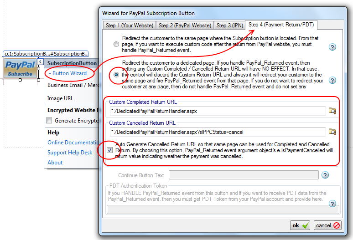Click the PDT Authentication Token field
Screen dimensions: 353x240
[223, 209]
